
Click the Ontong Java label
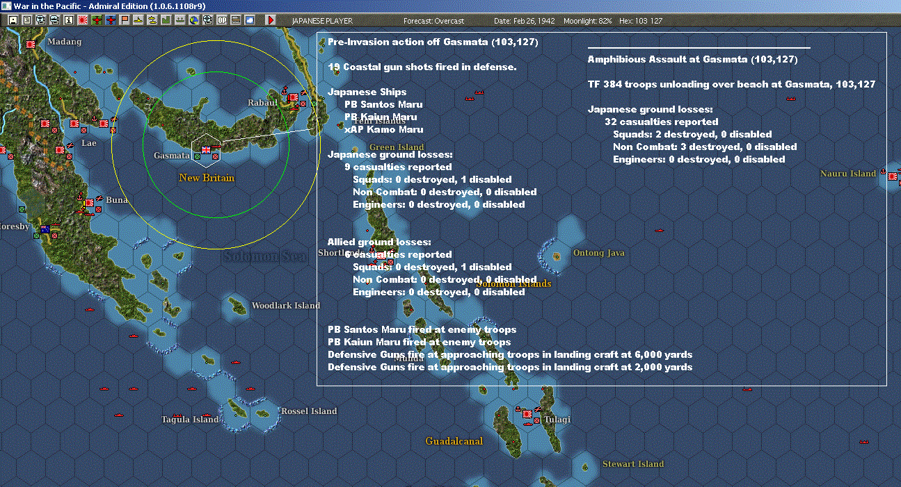click(x=598, y=253)
